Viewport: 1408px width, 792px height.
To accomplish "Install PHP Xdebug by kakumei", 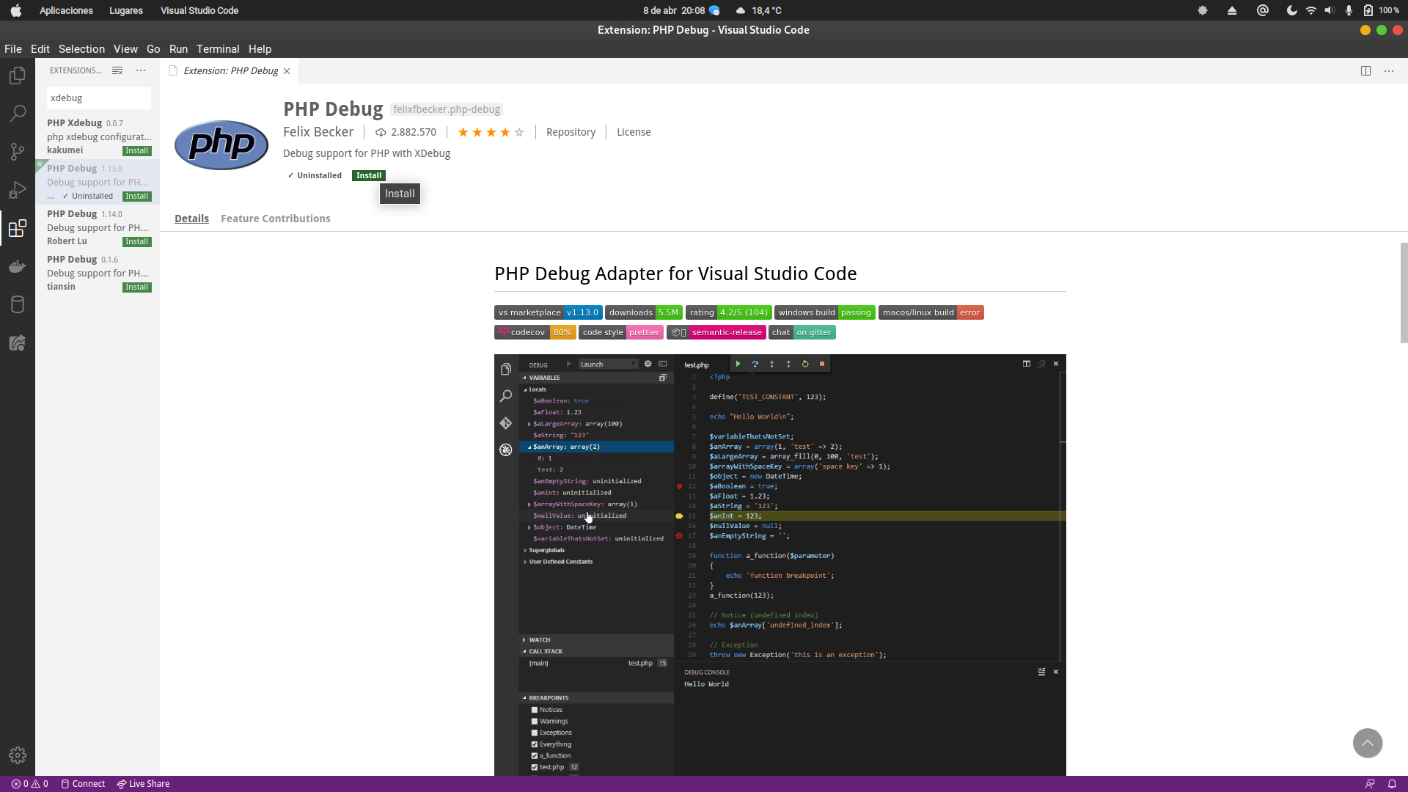I will [137, 151].
